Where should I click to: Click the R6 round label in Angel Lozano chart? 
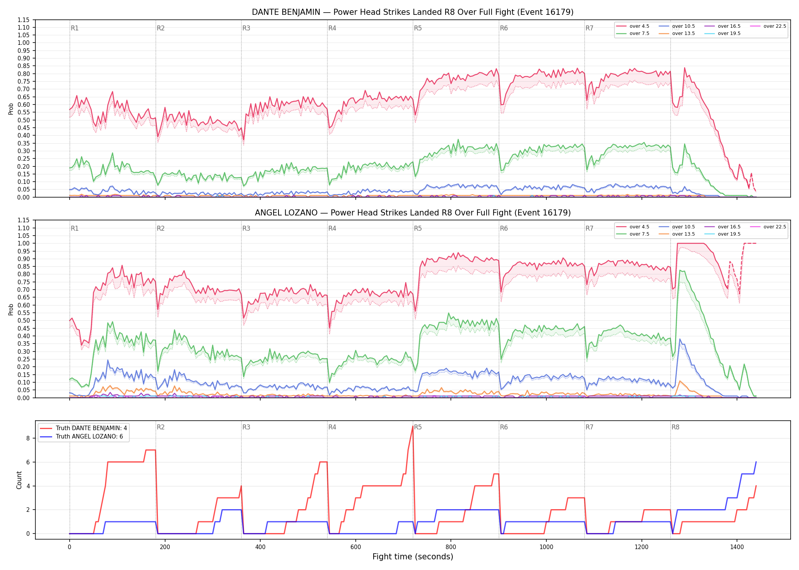click(x=504, y=228)
